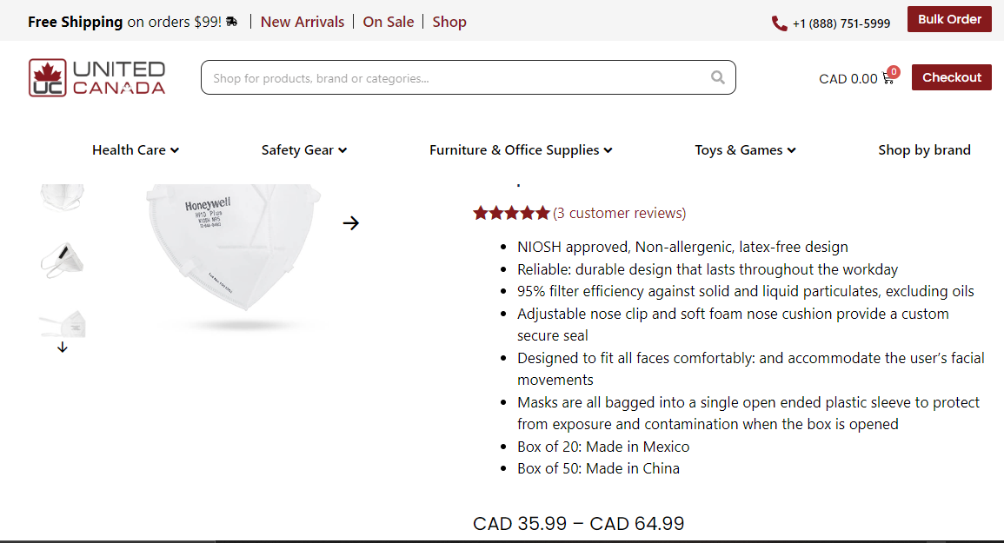Image resolution: width=1004 pixels, height=543 pixels.
Task: Open the On Sale page
Action: point(388,22)
